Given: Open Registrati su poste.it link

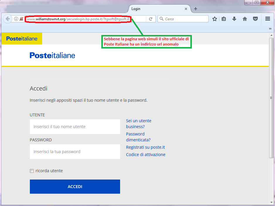Looking at the screenshot, I should (x=145, y=147).
